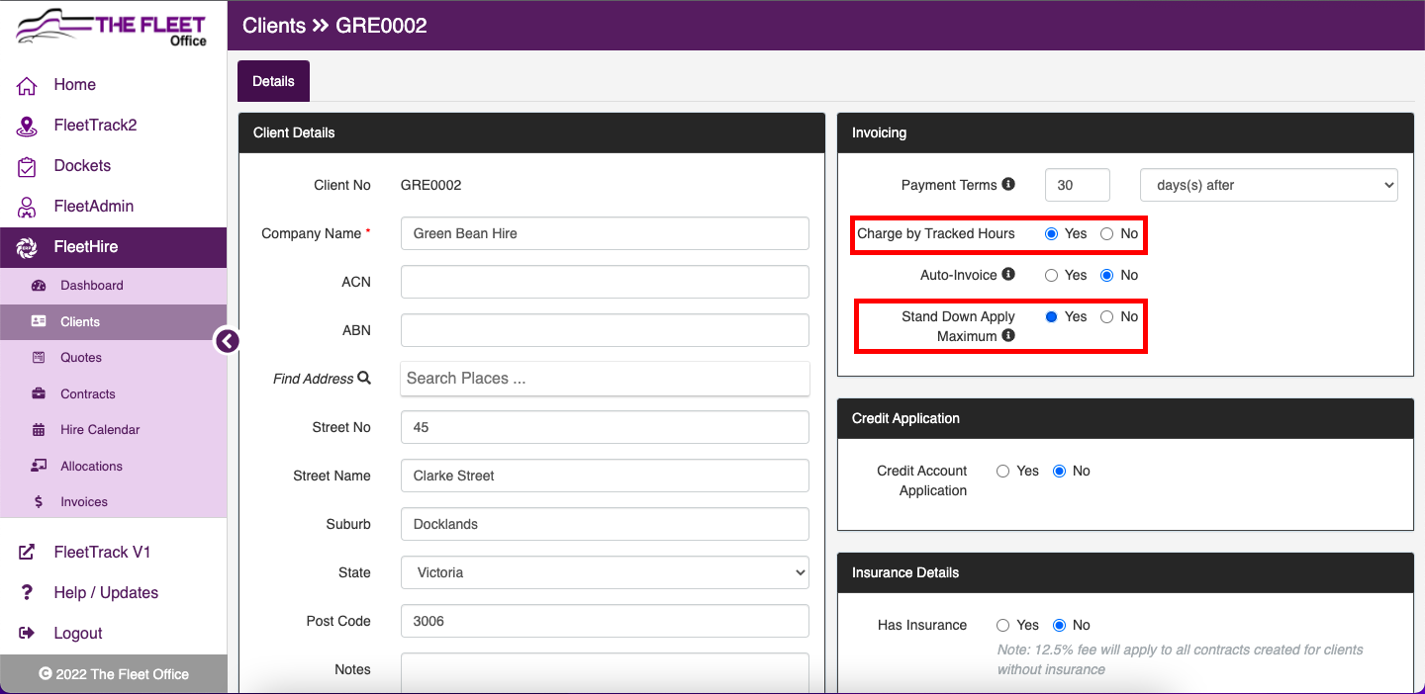Click the Invoices dollar icon
Screen dimensions: 1425x694
pyautogui.click(x=39, y=502)
